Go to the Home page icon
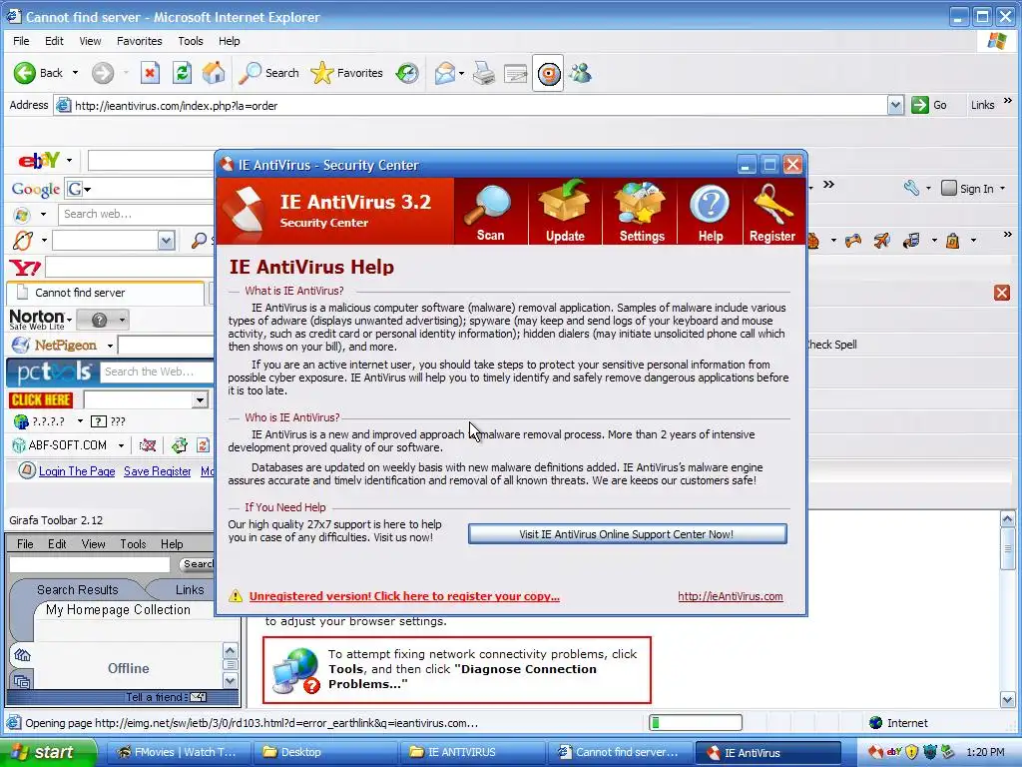 click(x=214, y=73)
